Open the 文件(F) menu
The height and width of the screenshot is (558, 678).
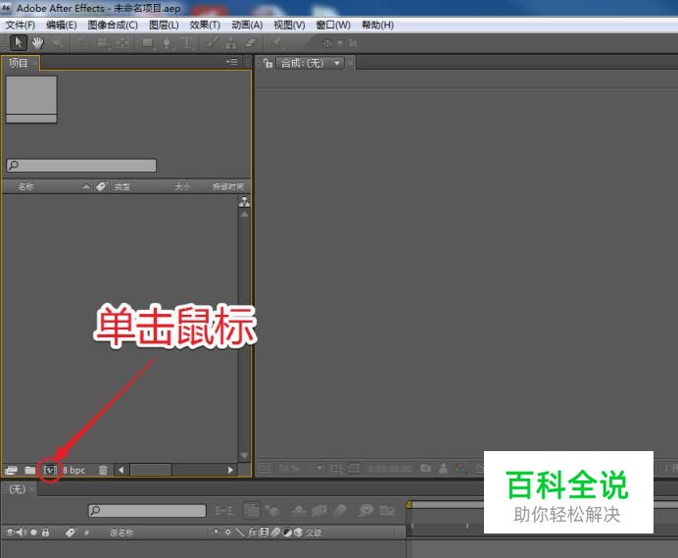tap(20, 25)
